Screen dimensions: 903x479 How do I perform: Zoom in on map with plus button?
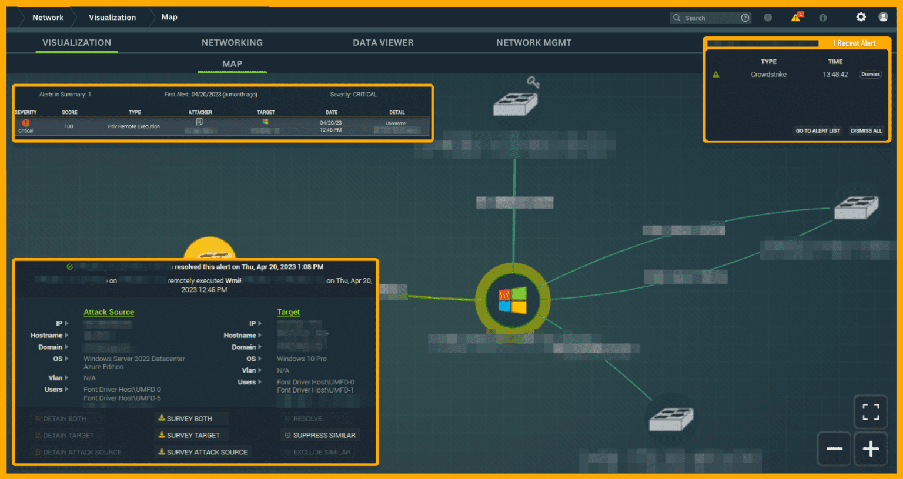point(871,448)
